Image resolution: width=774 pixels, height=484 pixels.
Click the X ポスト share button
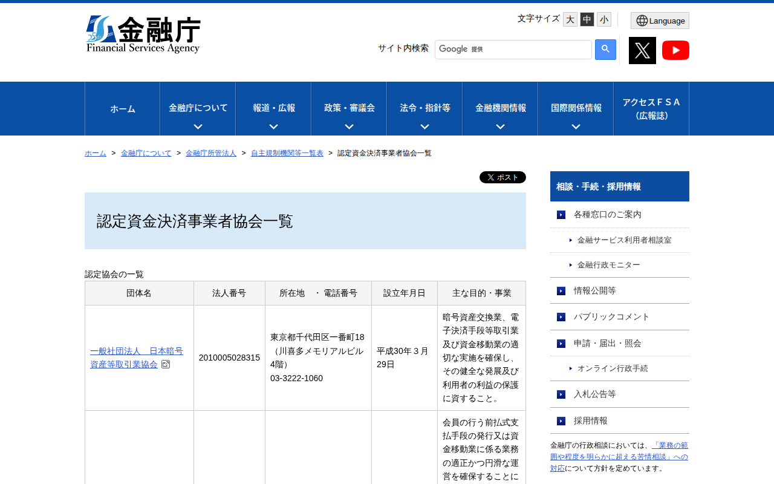click(x=502, y=177)
